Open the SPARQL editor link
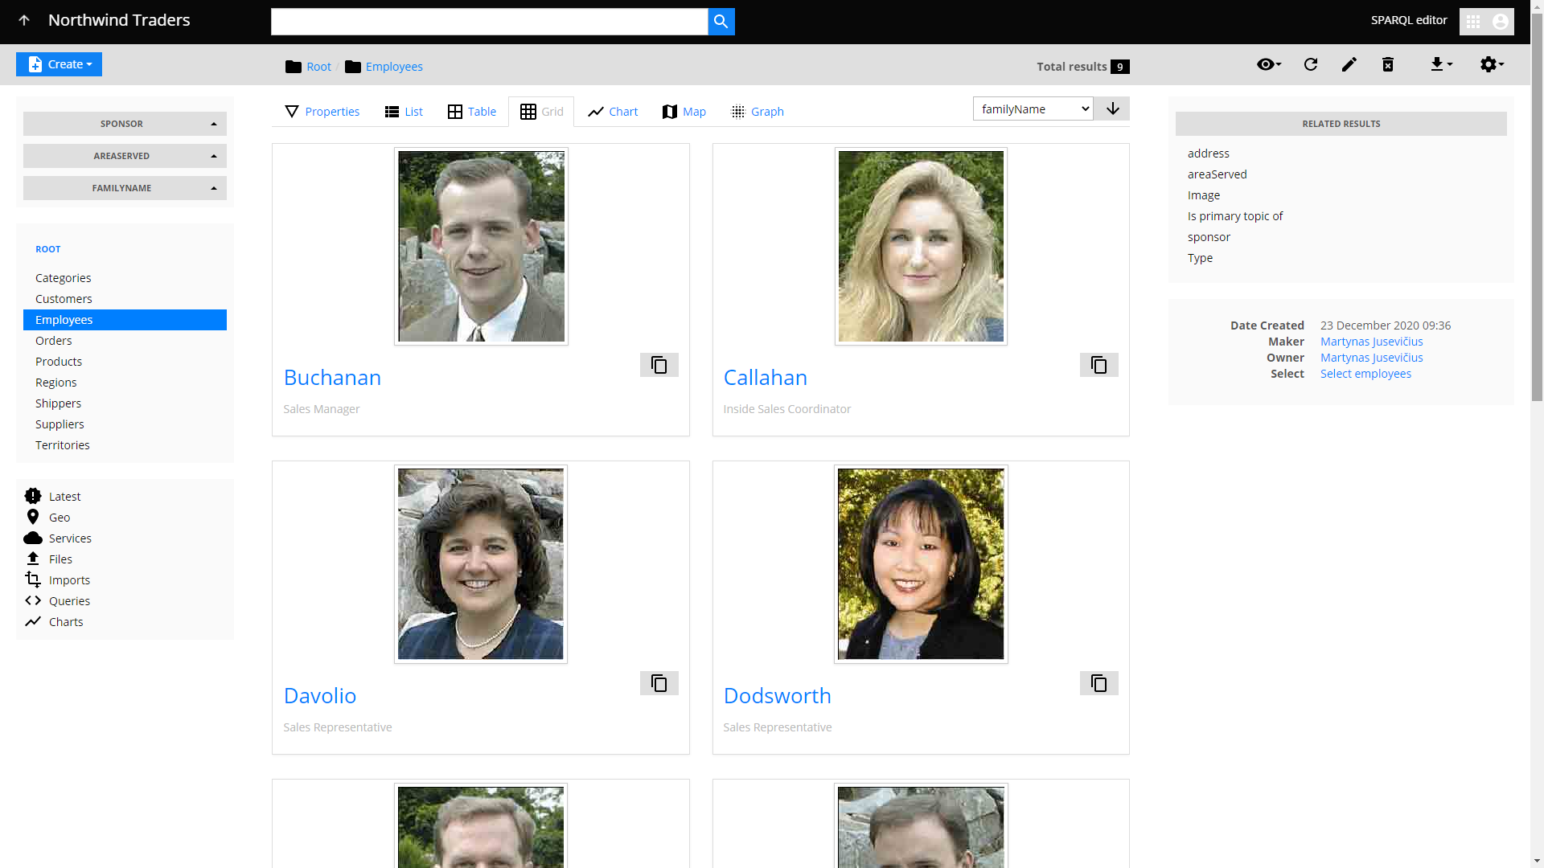This screenshot has height=868, width=1544. point(1409,20)
